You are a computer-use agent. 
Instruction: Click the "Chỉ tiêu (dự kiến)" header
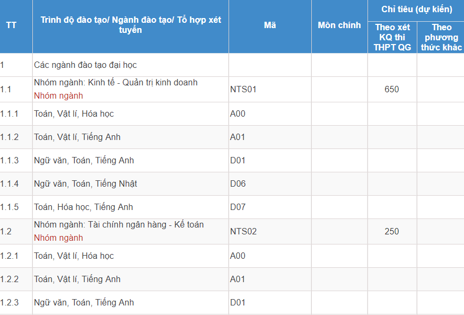click(416, 10)
